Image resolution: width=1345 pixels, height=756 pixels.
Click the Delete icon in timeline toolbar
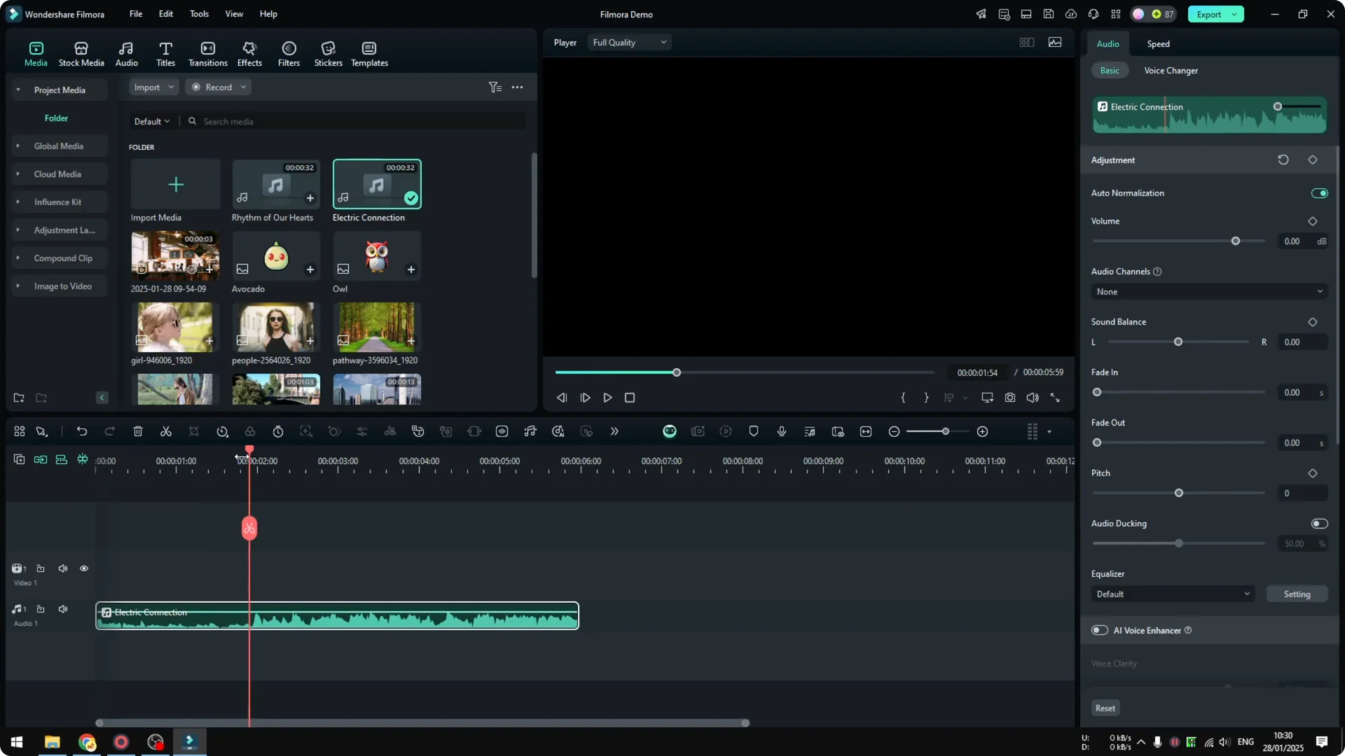pos(138,431)
